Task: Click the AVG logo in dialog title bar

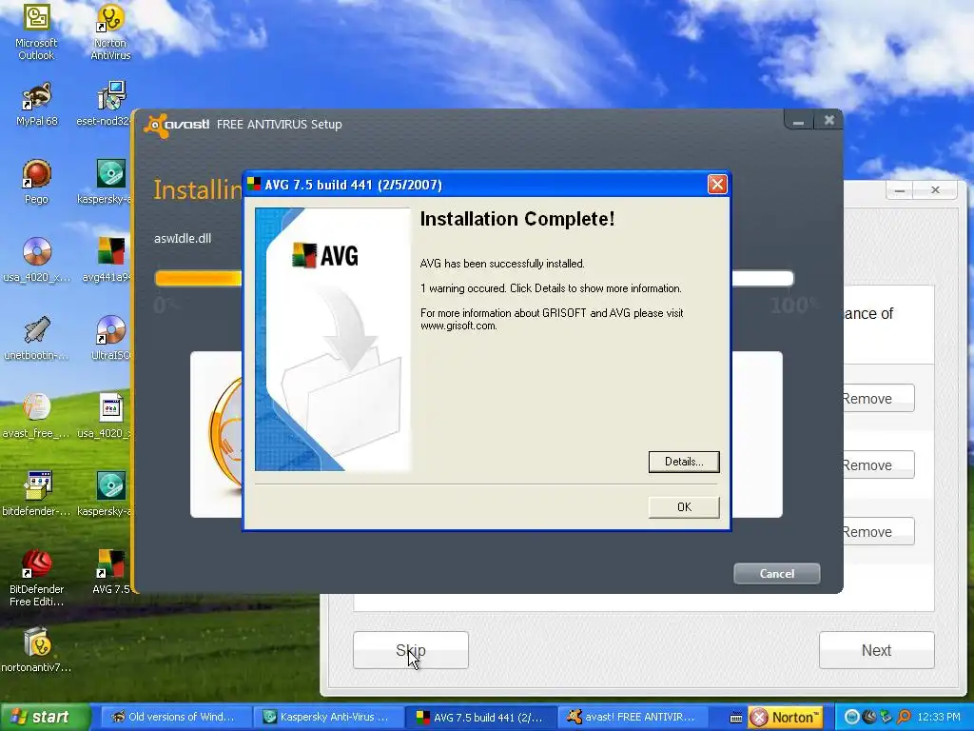Action: [x=253, y=184]
